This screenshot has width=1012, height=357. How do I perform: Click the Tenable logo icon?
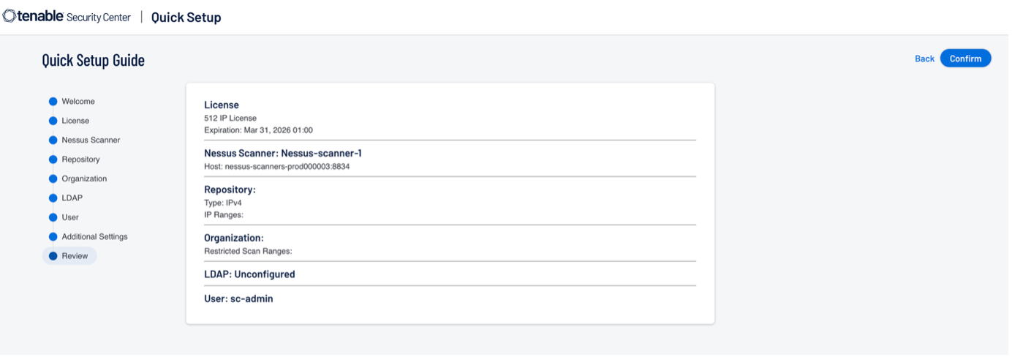click(10, 17)
